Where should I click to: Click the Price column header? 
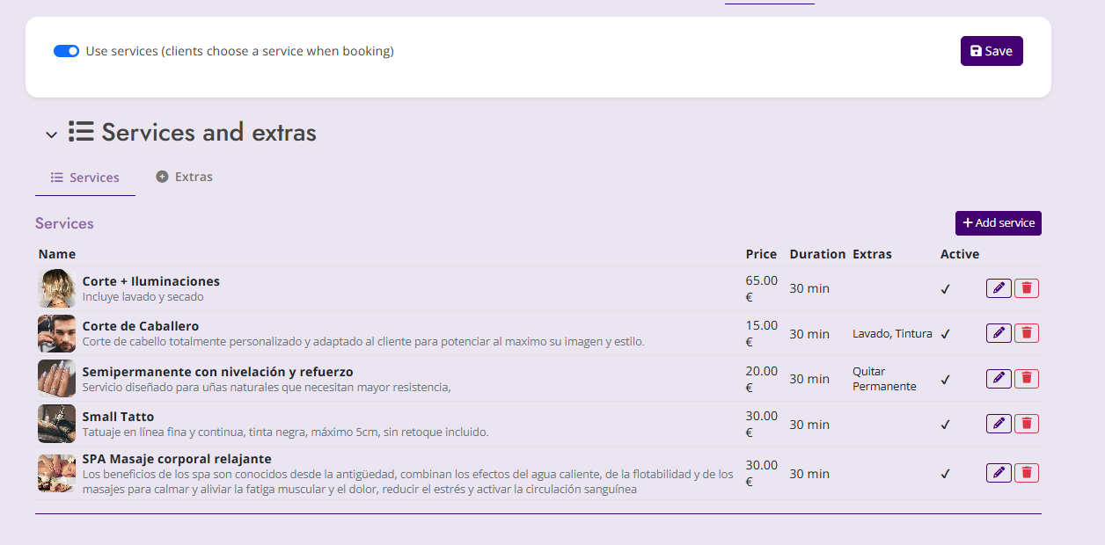[x=762, y=254]
